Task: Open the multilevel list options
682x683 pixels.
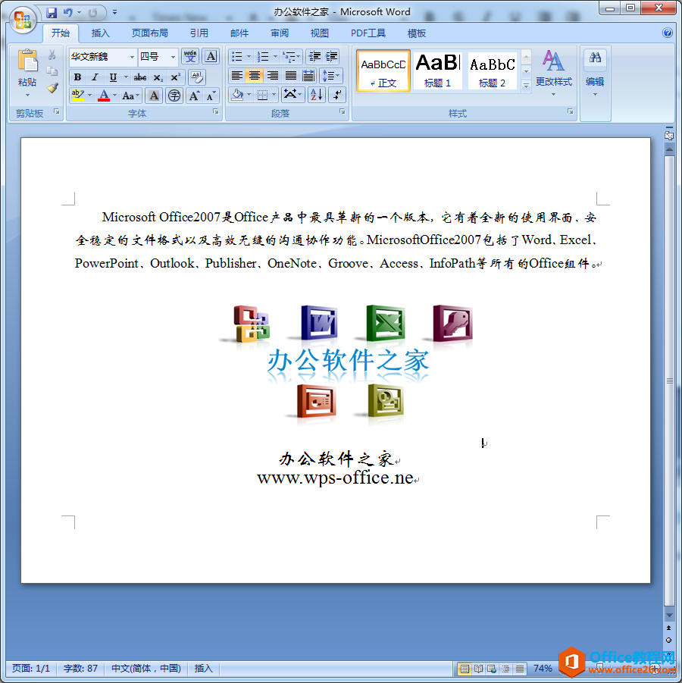Action: pyautogui.click(x=291, y=56)
